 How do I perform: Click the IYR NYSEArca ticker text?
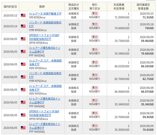pos(37,17)
